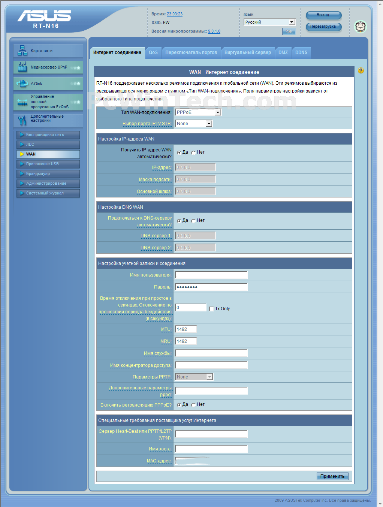
Task: Click arrow icon next to Системный журнал
Action: [x=22, y=193]
